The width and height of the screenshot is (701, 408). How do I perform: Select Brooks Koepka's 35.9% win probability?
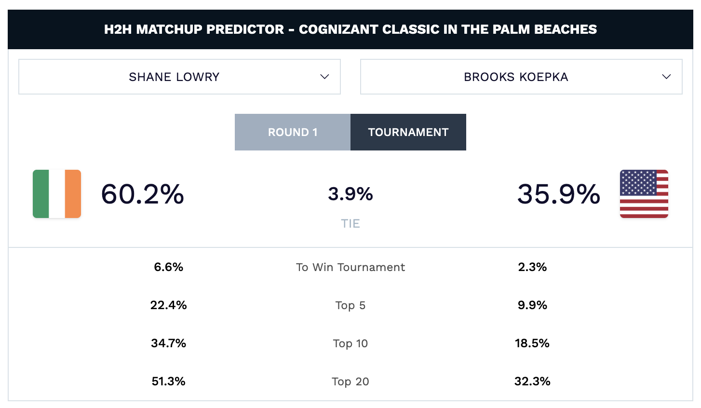558,194
